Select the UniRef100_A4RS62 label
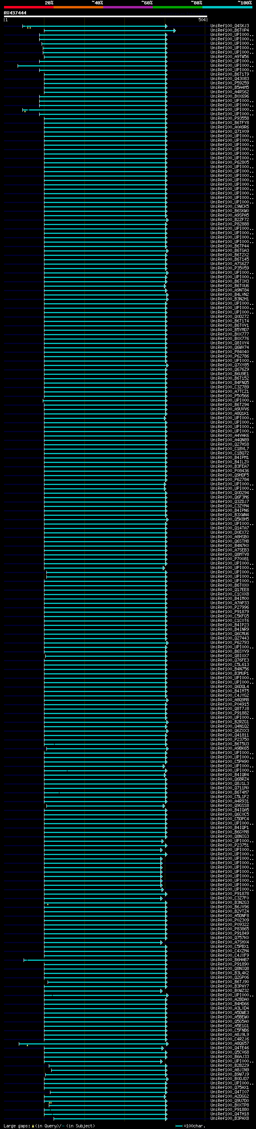This screenshot has height=1129, width=256. 230,92
